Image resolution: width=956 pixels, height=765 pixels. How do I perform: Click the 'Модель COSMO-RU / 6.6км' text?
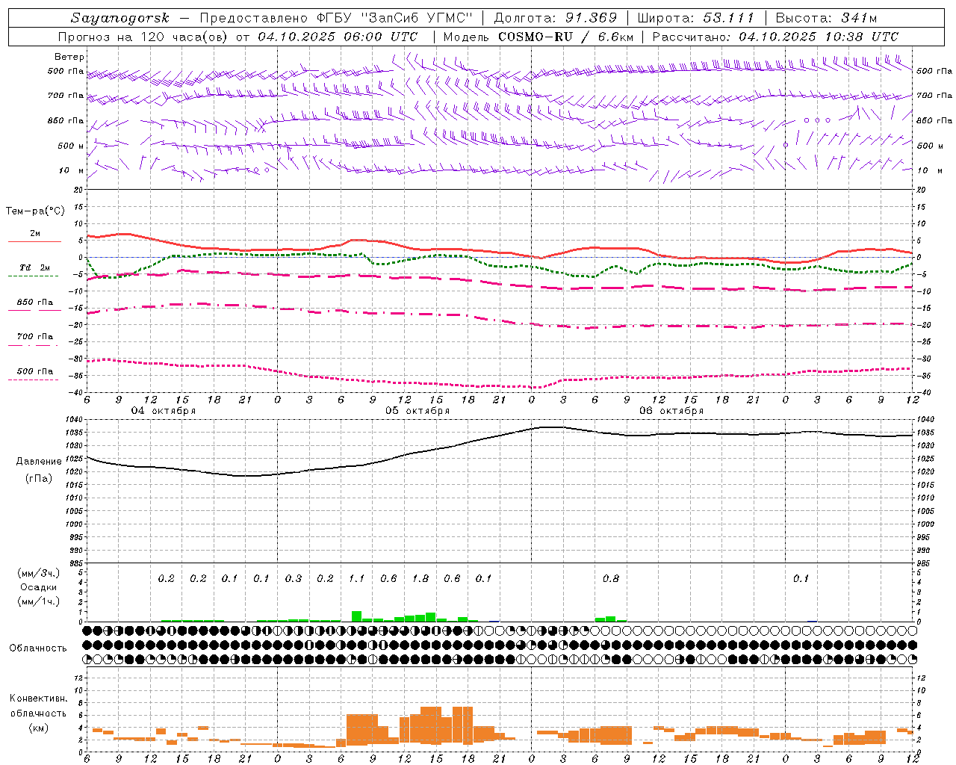[x=538, y=37]
